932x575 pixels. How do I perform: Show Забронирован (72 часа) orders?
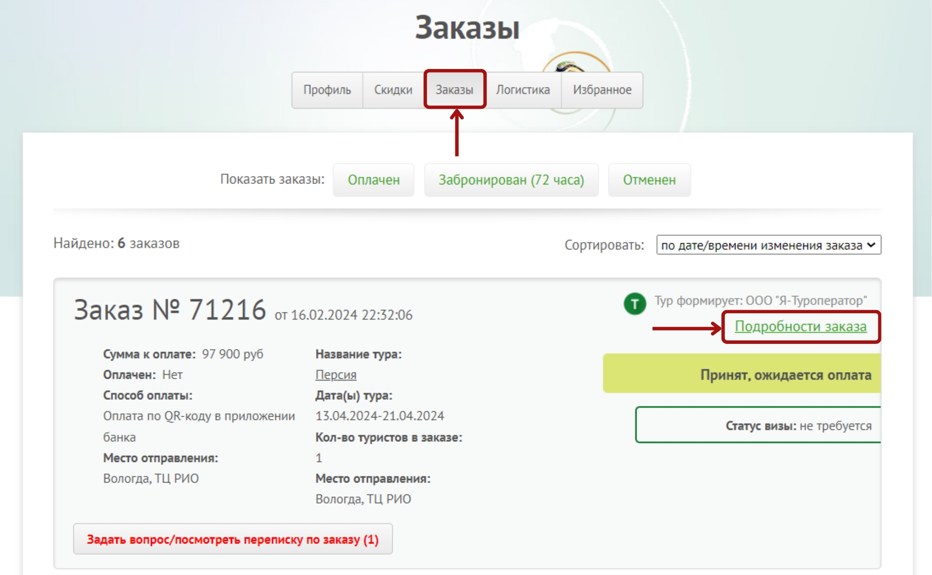point(511,180)
